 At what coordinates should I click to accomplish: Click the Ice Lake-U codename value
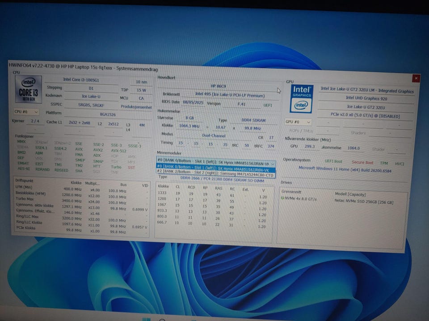click(91, 96)
